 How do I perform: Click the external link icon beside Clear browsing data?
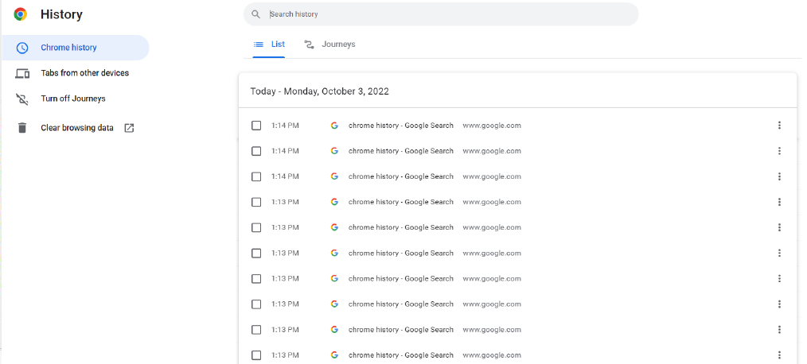coord(129,128)
